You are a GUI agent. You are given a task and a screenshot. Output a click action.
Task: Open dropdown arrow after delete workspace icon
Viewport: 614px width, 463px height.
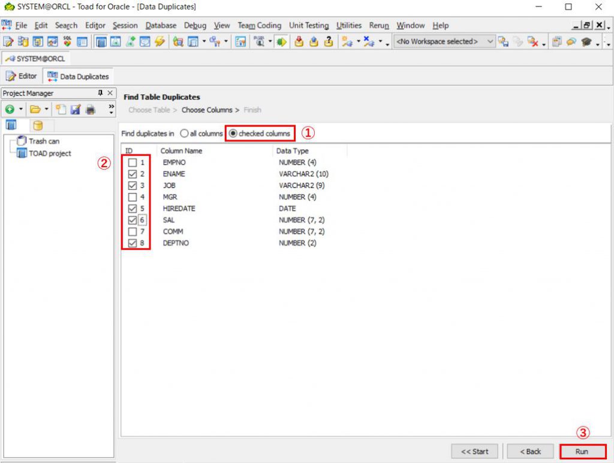pos(543,44)
